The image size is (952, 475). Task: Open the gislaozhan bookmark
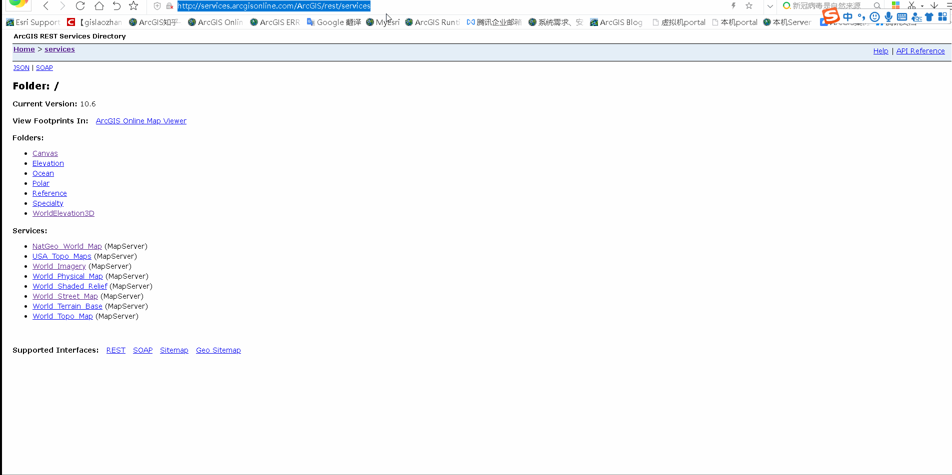(x=94, y=22)
